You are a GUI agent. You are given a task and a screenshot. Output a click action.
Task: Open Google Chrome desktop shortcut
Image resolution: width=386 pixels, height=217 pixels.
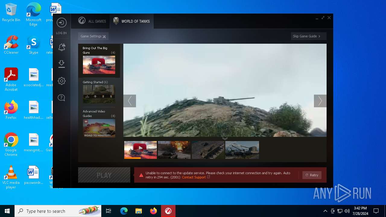pos(11,144)
